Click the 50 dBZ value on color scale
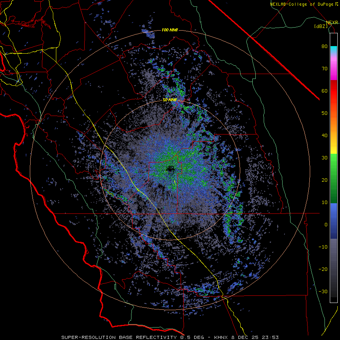Viewport: 340px width, 340px height. [x=325, y=113]
